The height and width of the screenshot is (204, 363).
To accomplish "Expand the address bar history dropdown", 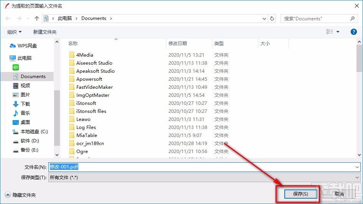I will [264, 19].
